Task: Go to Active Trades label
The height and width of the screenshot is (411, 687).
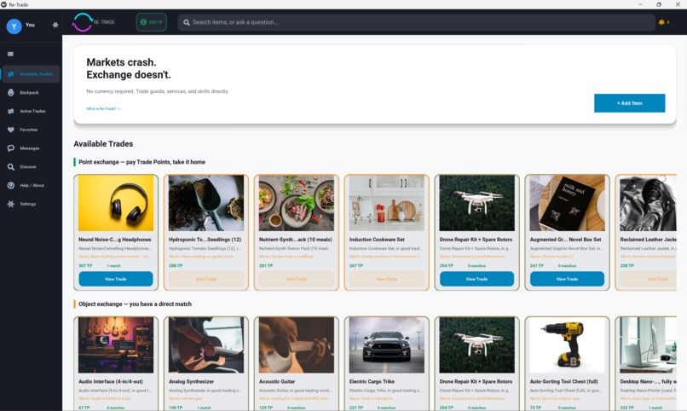Action: click(33, 112)
